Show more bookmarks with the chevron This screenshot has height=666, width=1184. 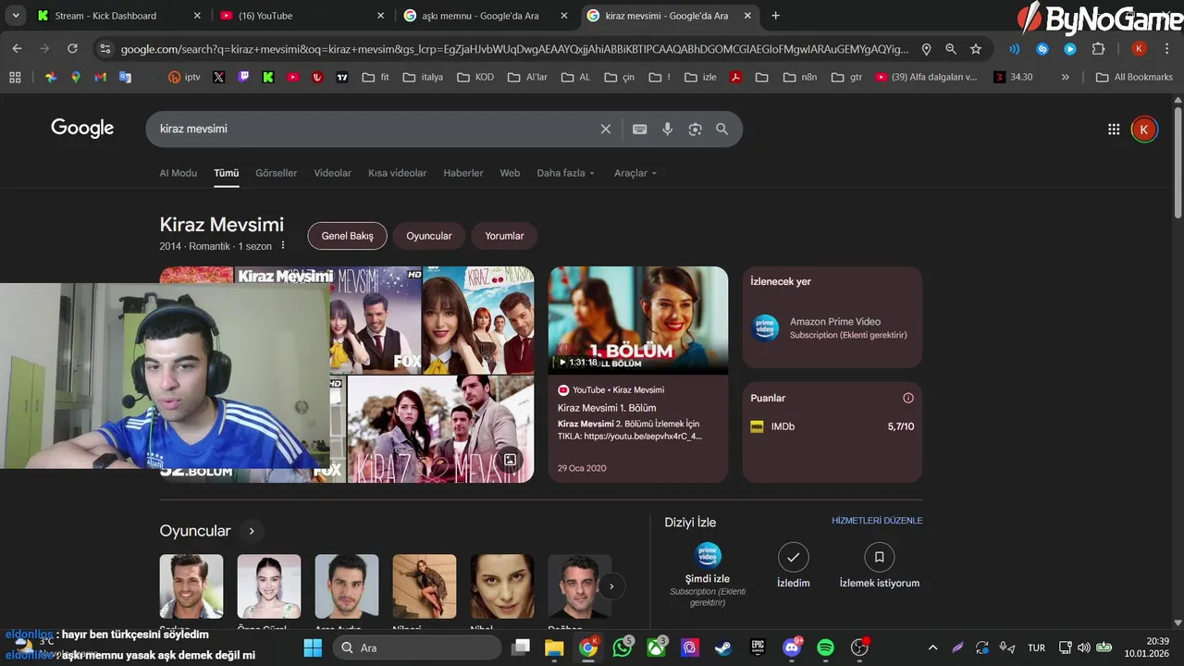click(1066, 77)
